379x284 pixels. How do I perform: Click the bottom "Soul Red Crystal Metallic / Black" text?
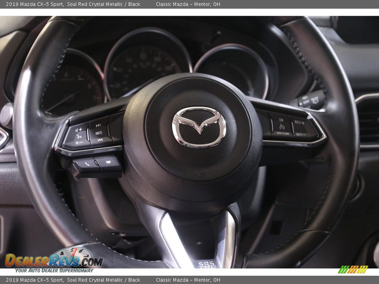click(104, 280)
